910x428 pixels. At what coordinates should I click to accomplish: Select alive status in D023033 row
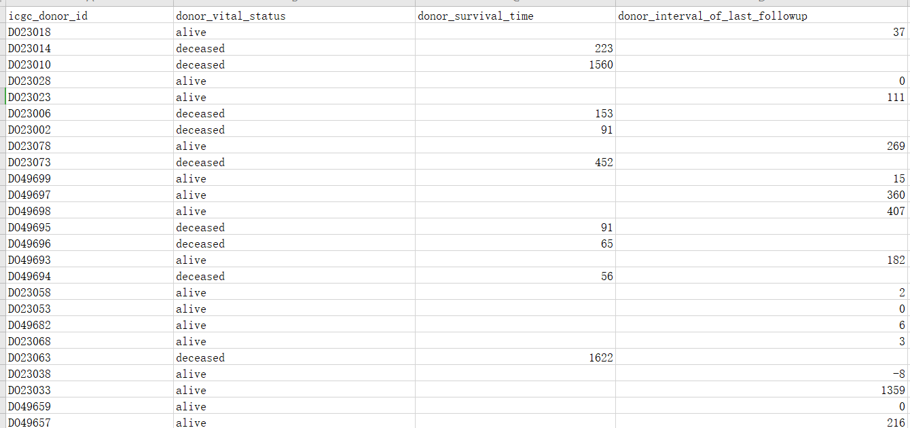[x=294, y=390]
